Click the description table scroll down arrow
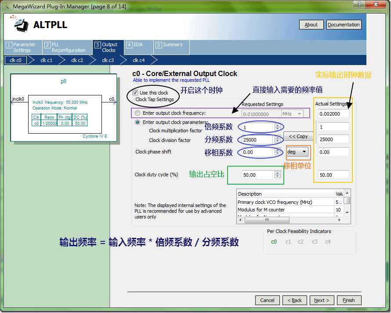The height and width of the screenshot is (313, 391). pyautogui.click(x=347, y=213)
